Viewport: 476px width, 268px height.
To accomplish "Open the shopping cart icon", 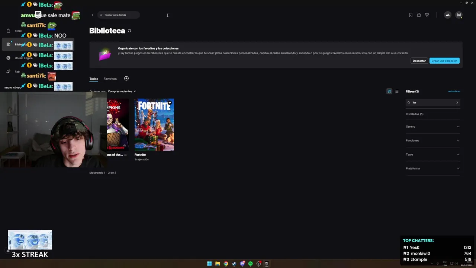I will click(427, 15).
